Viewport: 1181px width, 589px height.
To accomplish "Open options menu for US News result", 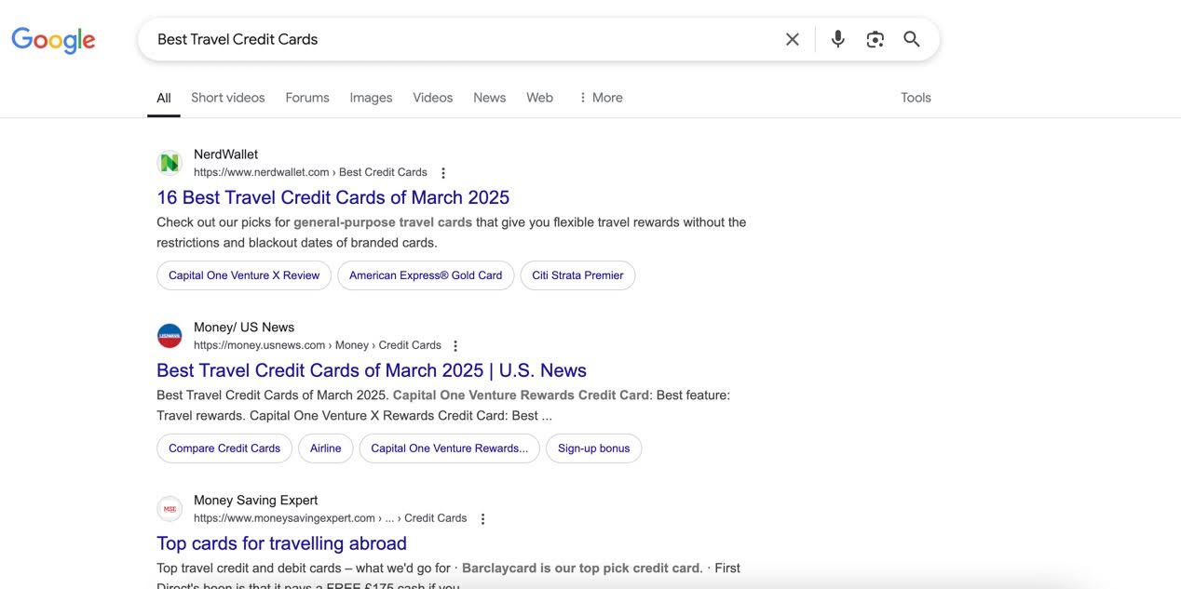I will coord(455,346).
